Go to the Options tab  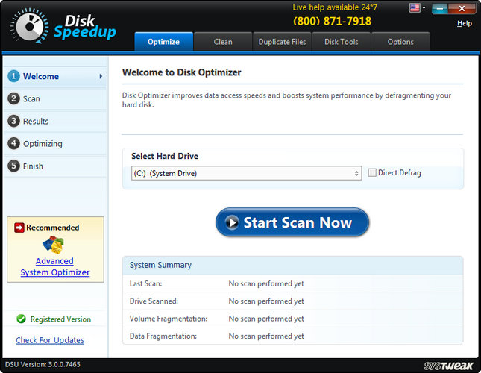400,42
